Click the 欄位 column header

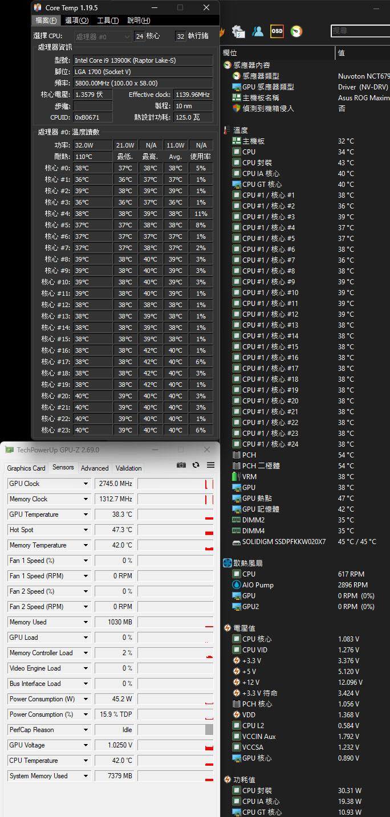278,53
